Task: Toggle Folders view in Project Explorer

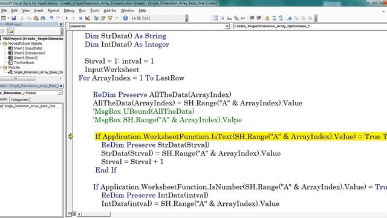Action: click(10, 31)
